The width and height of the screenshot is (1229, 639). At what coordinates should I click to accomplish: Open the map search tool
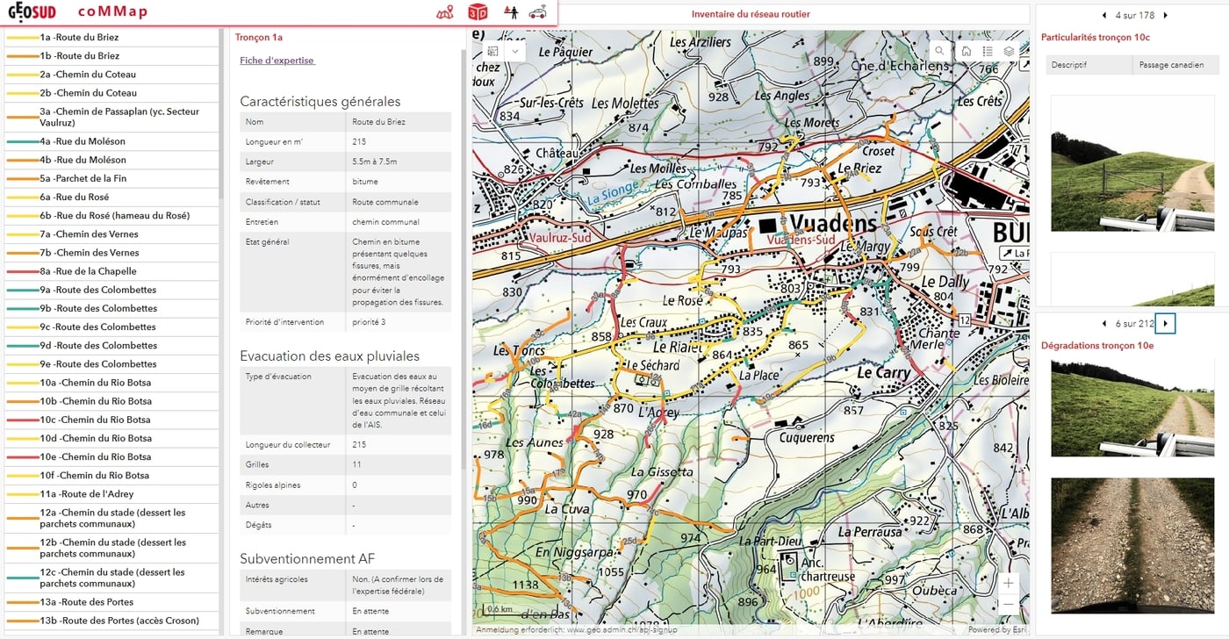pos(939,51)
